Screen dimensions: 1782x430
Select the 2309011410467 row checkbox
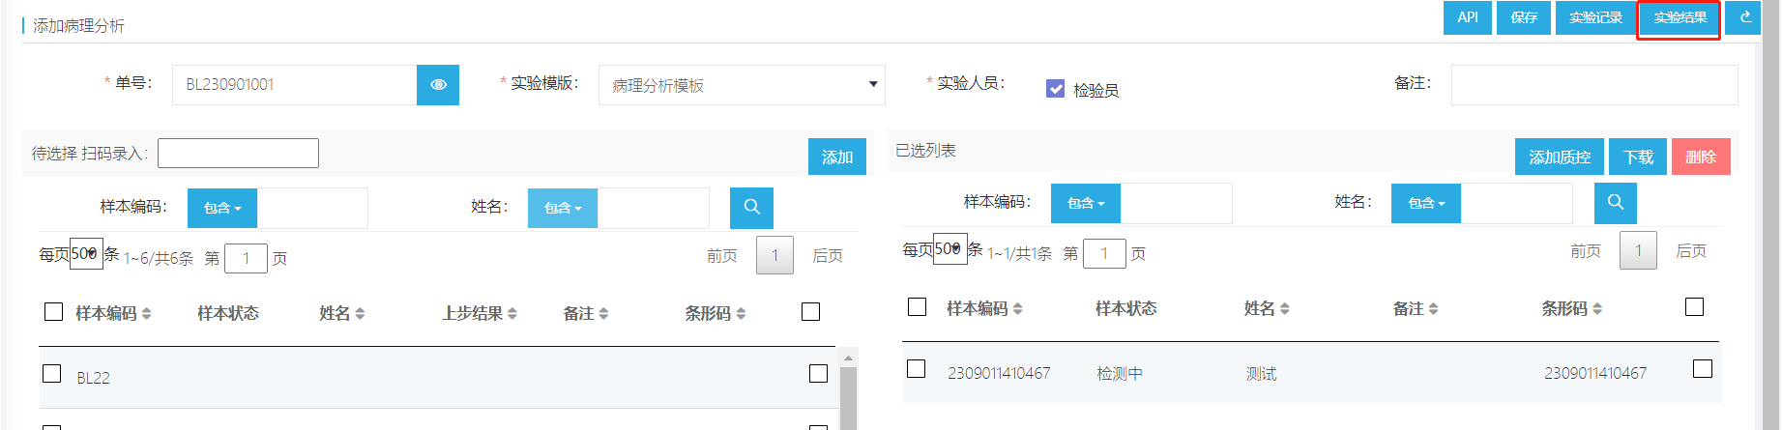coord(917,369)
